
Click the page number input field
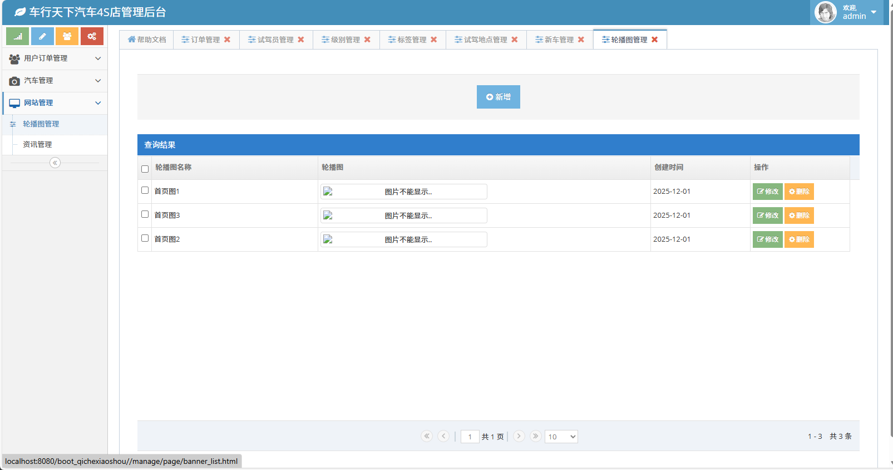coord(470,437)
